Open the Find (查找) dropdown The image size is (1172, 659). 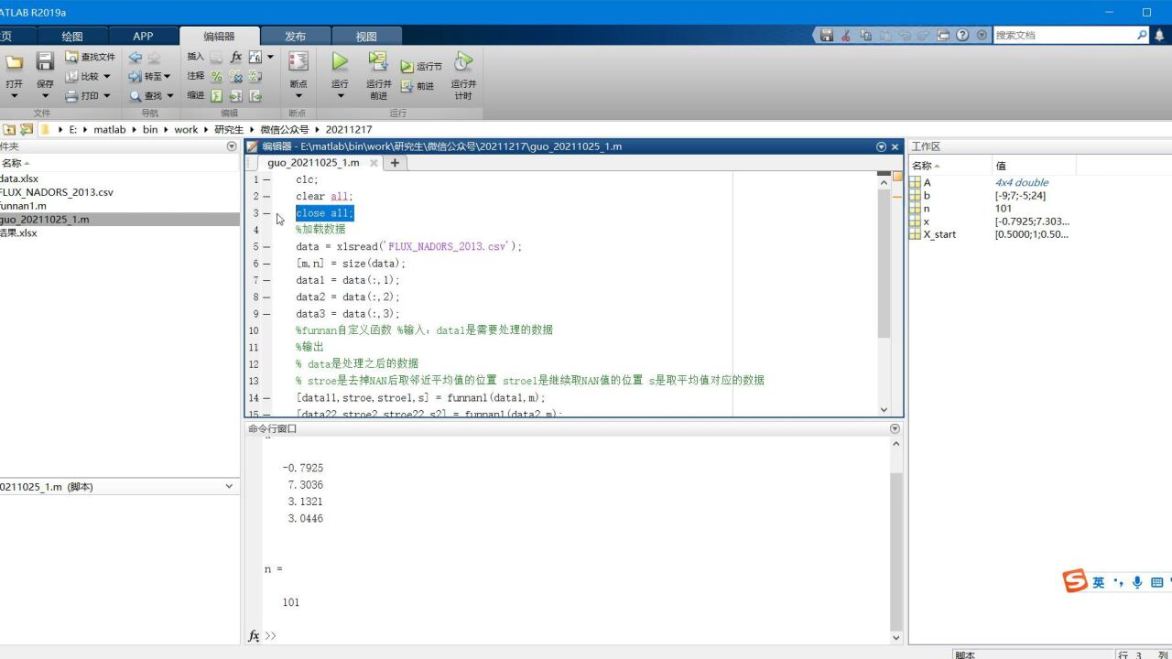tap(151, 95)
